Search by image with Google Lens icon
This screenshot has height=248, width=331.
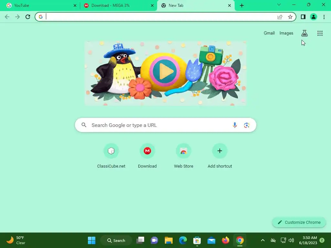(x=247, y=125)
